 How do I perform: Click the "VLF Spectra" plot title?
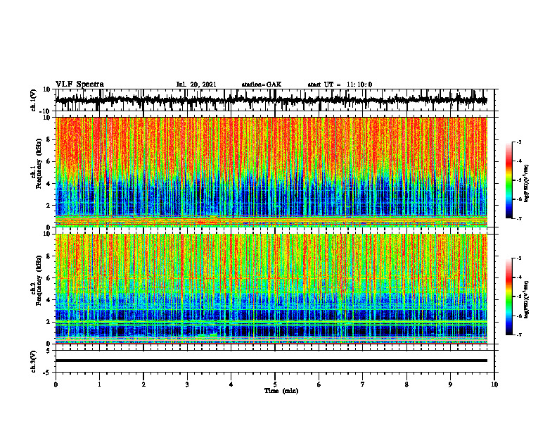[79, 85]
